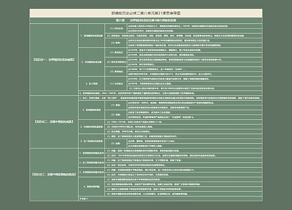Select the 知识点三 发展中国家面临的挑战 cell
Image resolution: width=292 pixels, height=210 pixels.
pos(54,174)
